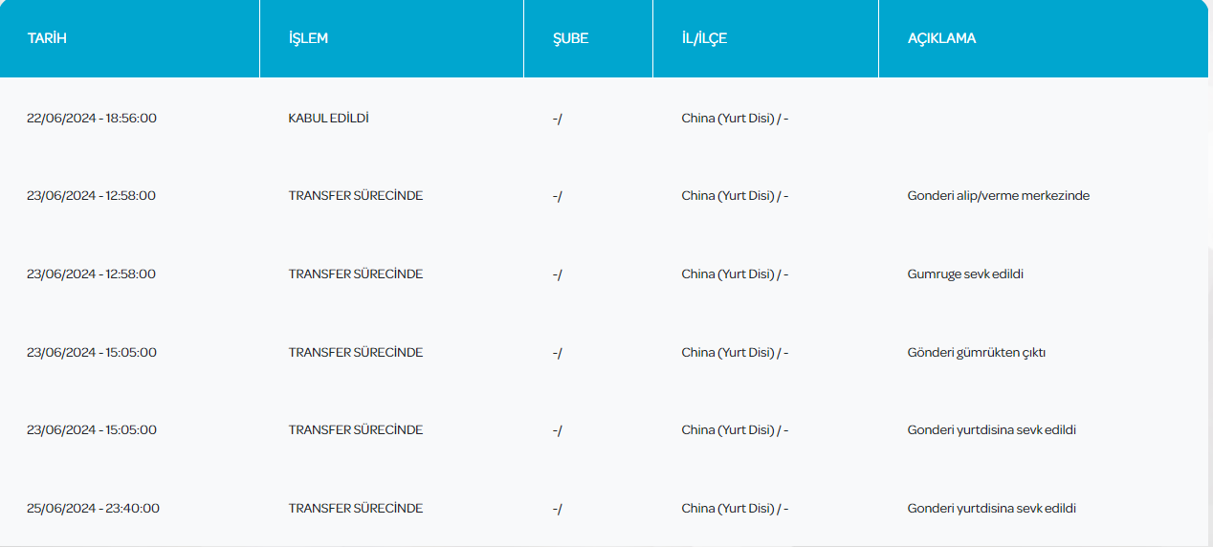1213x547 pixels.
Task: Select the date in the 'Gönderi gümrükten çıktı' row
Action: 92,353
